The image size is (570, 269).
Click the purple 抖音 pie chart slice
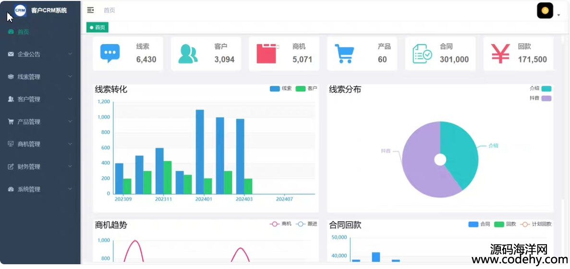pos(418,168)
